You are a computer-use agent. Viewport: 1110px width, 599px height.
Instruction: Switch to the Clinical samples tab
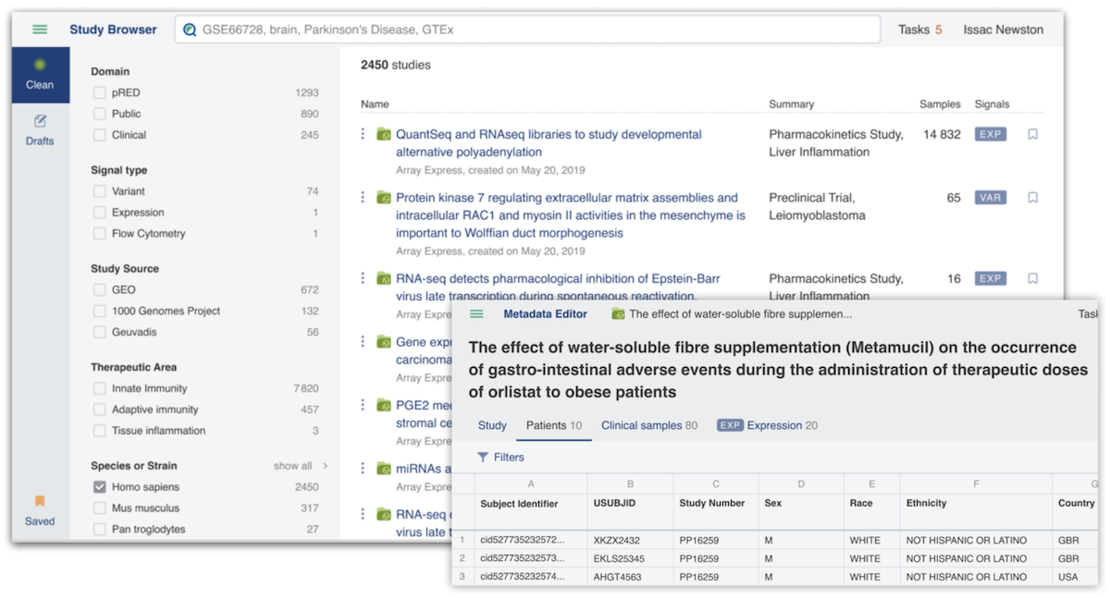(648, 426)
